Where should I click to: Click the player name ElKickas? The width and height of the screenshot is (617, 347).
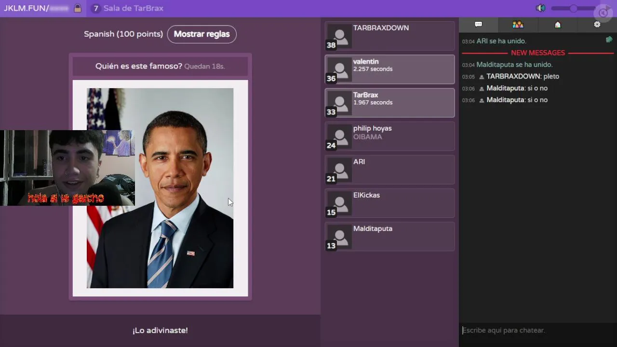click(x=366, y=195)
